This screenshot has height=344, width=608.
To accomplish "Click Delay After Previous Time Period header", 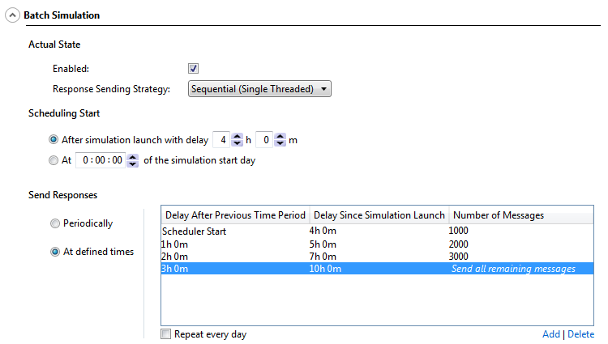I will click(x=235, y=214).
